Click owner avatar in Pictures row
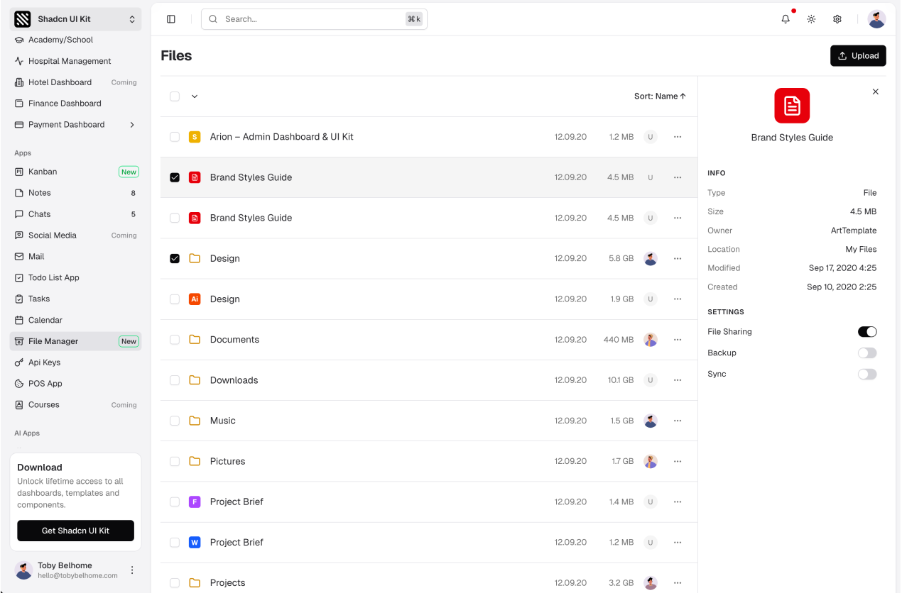902x593 pixels. 651,461
